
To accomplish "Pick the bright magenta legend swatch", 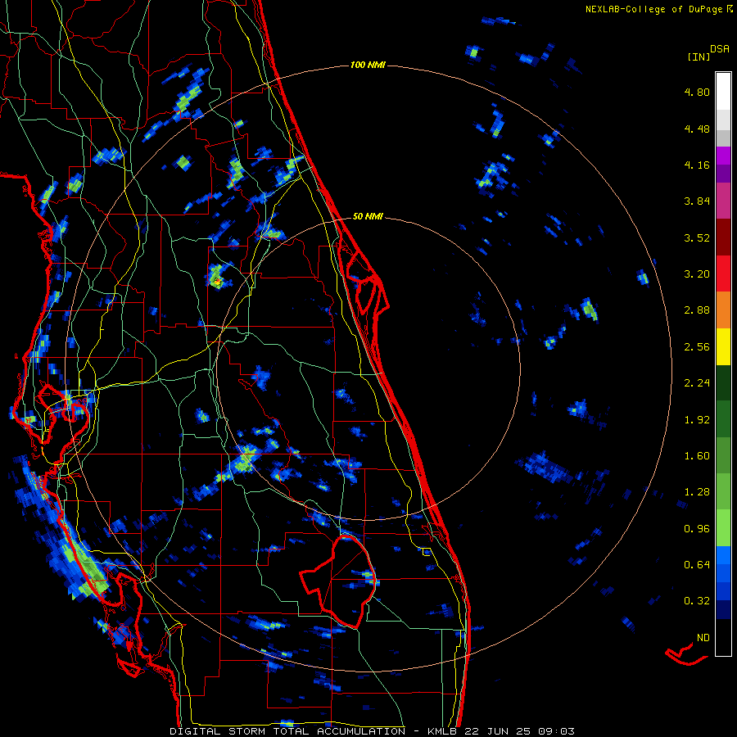I will (723, 156).
